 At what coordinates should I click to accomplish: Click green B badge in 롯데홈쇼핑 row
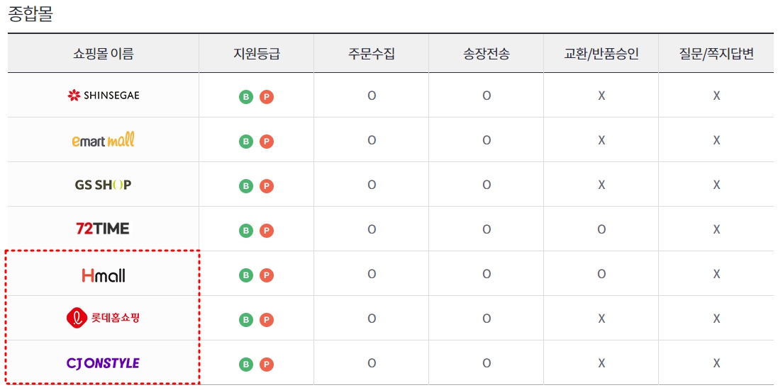coord(245,320)
